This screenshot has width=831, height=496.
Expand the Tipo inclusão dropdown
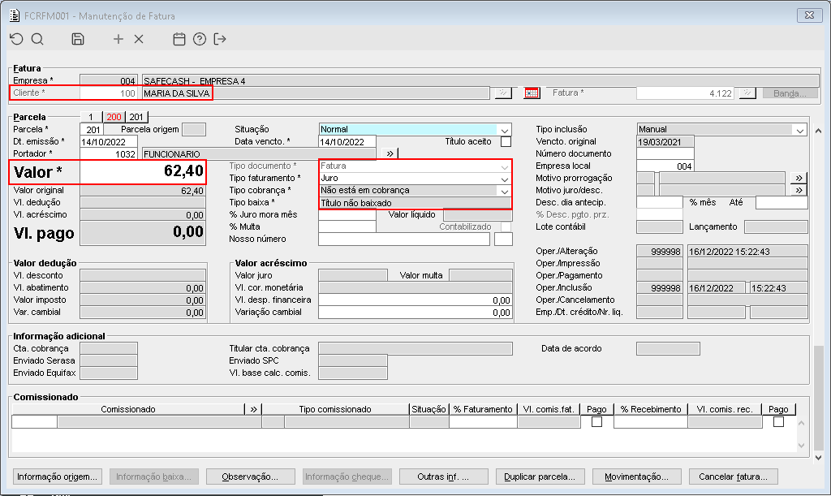pyautogui.click(x=799, y=129)
